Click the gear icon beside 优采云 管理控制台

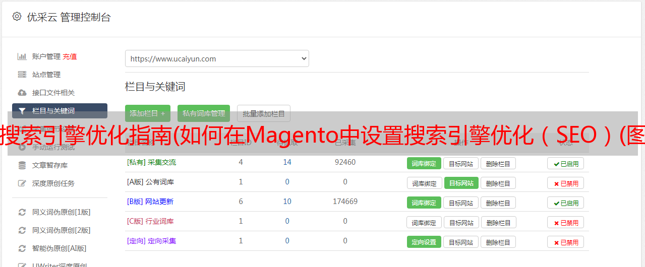[x=17, y=17]
